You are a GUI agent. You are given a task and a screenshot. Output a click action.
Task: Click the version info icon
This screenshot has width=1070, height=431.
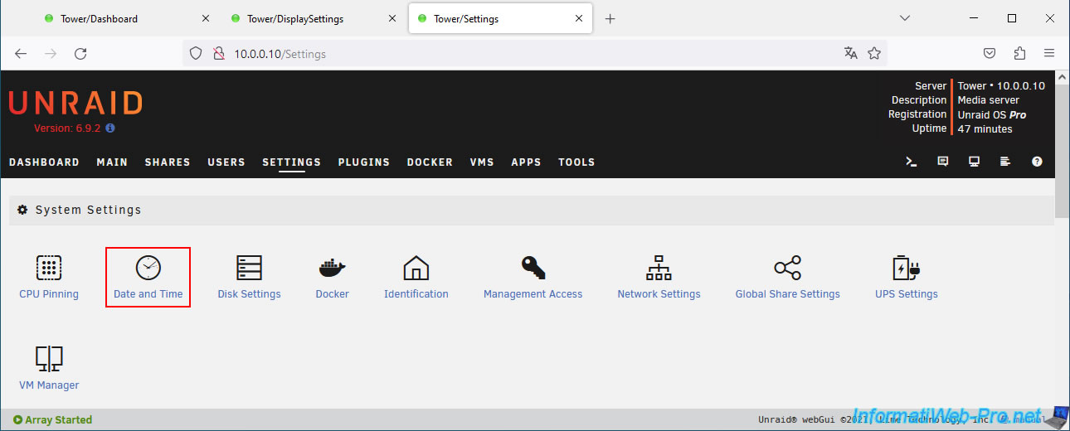110,128
